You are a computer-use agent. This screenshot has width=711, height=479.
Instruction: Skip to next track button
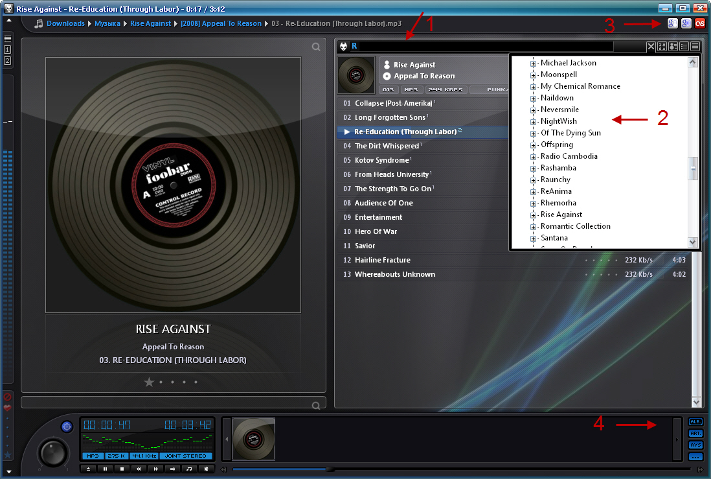pos(155,469)
